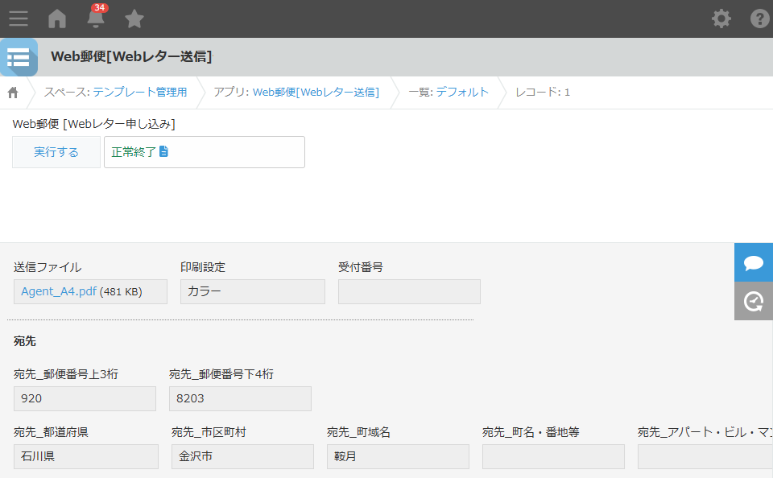The height and width of the screenshot is (478, 773).
Task: Click the 印刷設定 field showing カラー
Action: [252, 291]
